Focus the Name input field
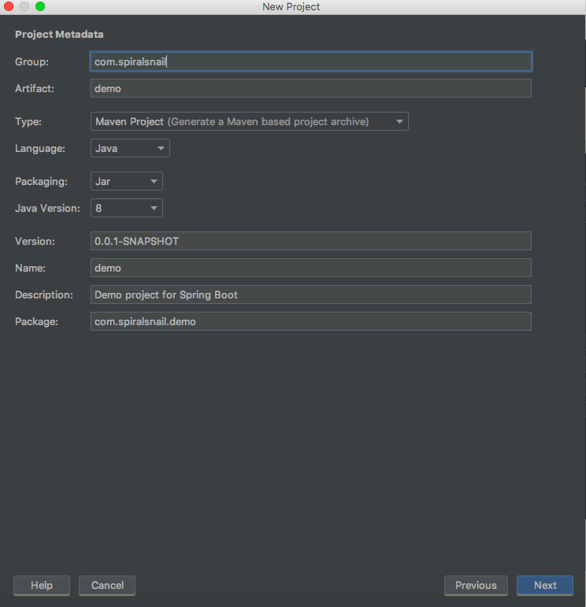The width and height of the screenshot is (586, 607). [x=310, y=268]
